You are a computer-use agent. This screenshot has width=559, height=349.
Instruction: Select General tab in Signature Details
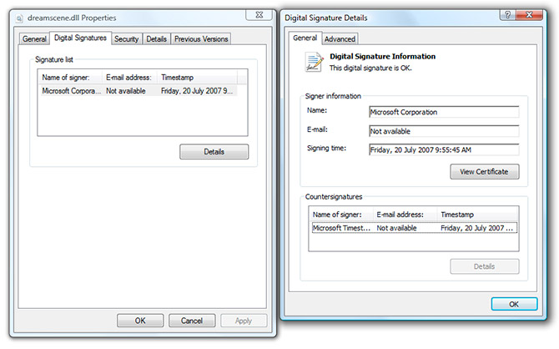click(x=305, y=38)
